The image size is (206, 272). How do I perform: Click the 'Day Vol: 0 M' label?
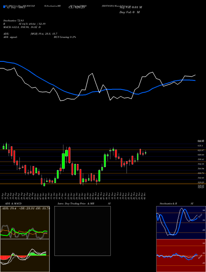point(129,12)
